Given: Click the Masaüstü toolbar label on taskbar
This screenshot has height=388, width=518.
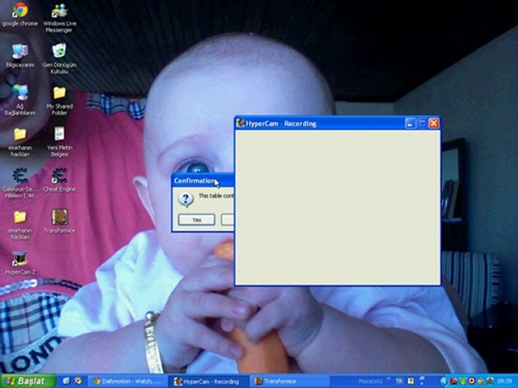Looking at the screenshot, I should pos(370,382).
